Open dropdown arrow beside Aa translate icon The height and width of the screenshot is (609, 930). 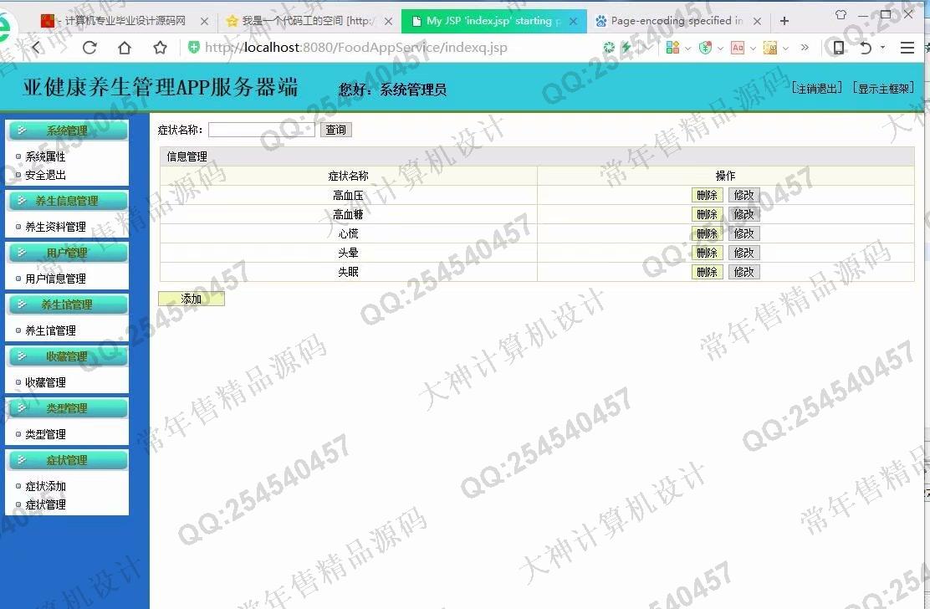753,48
